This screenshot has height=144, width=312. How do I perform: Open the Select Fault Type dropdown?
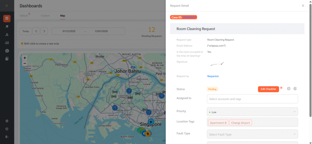(252, 134)
